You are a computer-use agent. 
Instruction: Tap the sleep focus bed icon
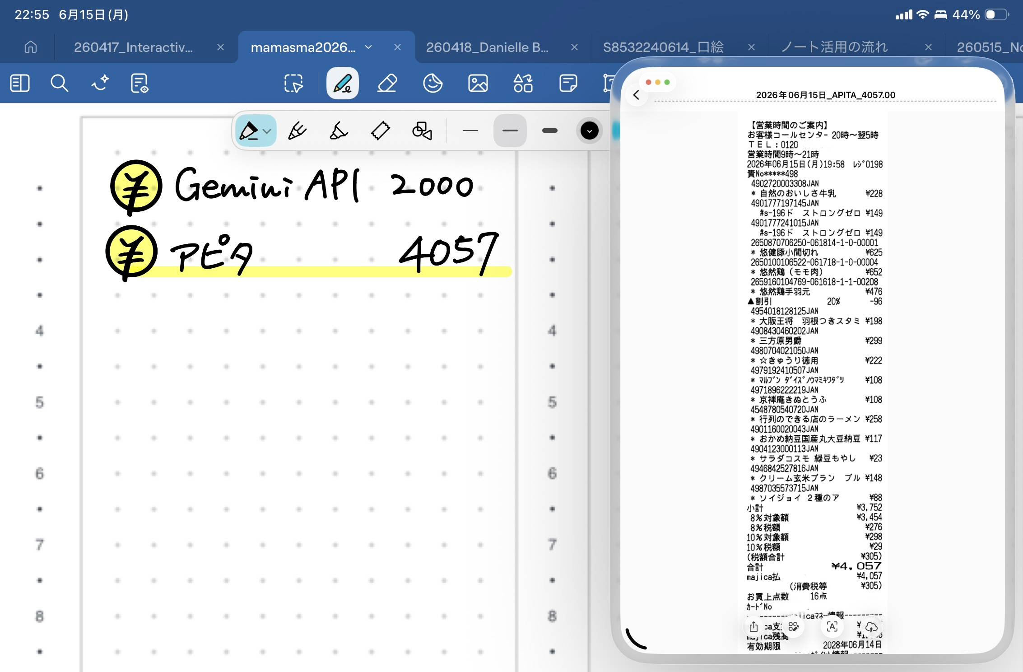(x=940, y=14)
